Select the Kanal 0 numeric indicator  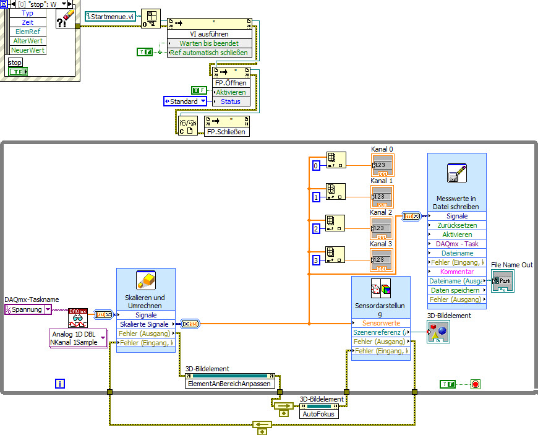click(383, 165)
